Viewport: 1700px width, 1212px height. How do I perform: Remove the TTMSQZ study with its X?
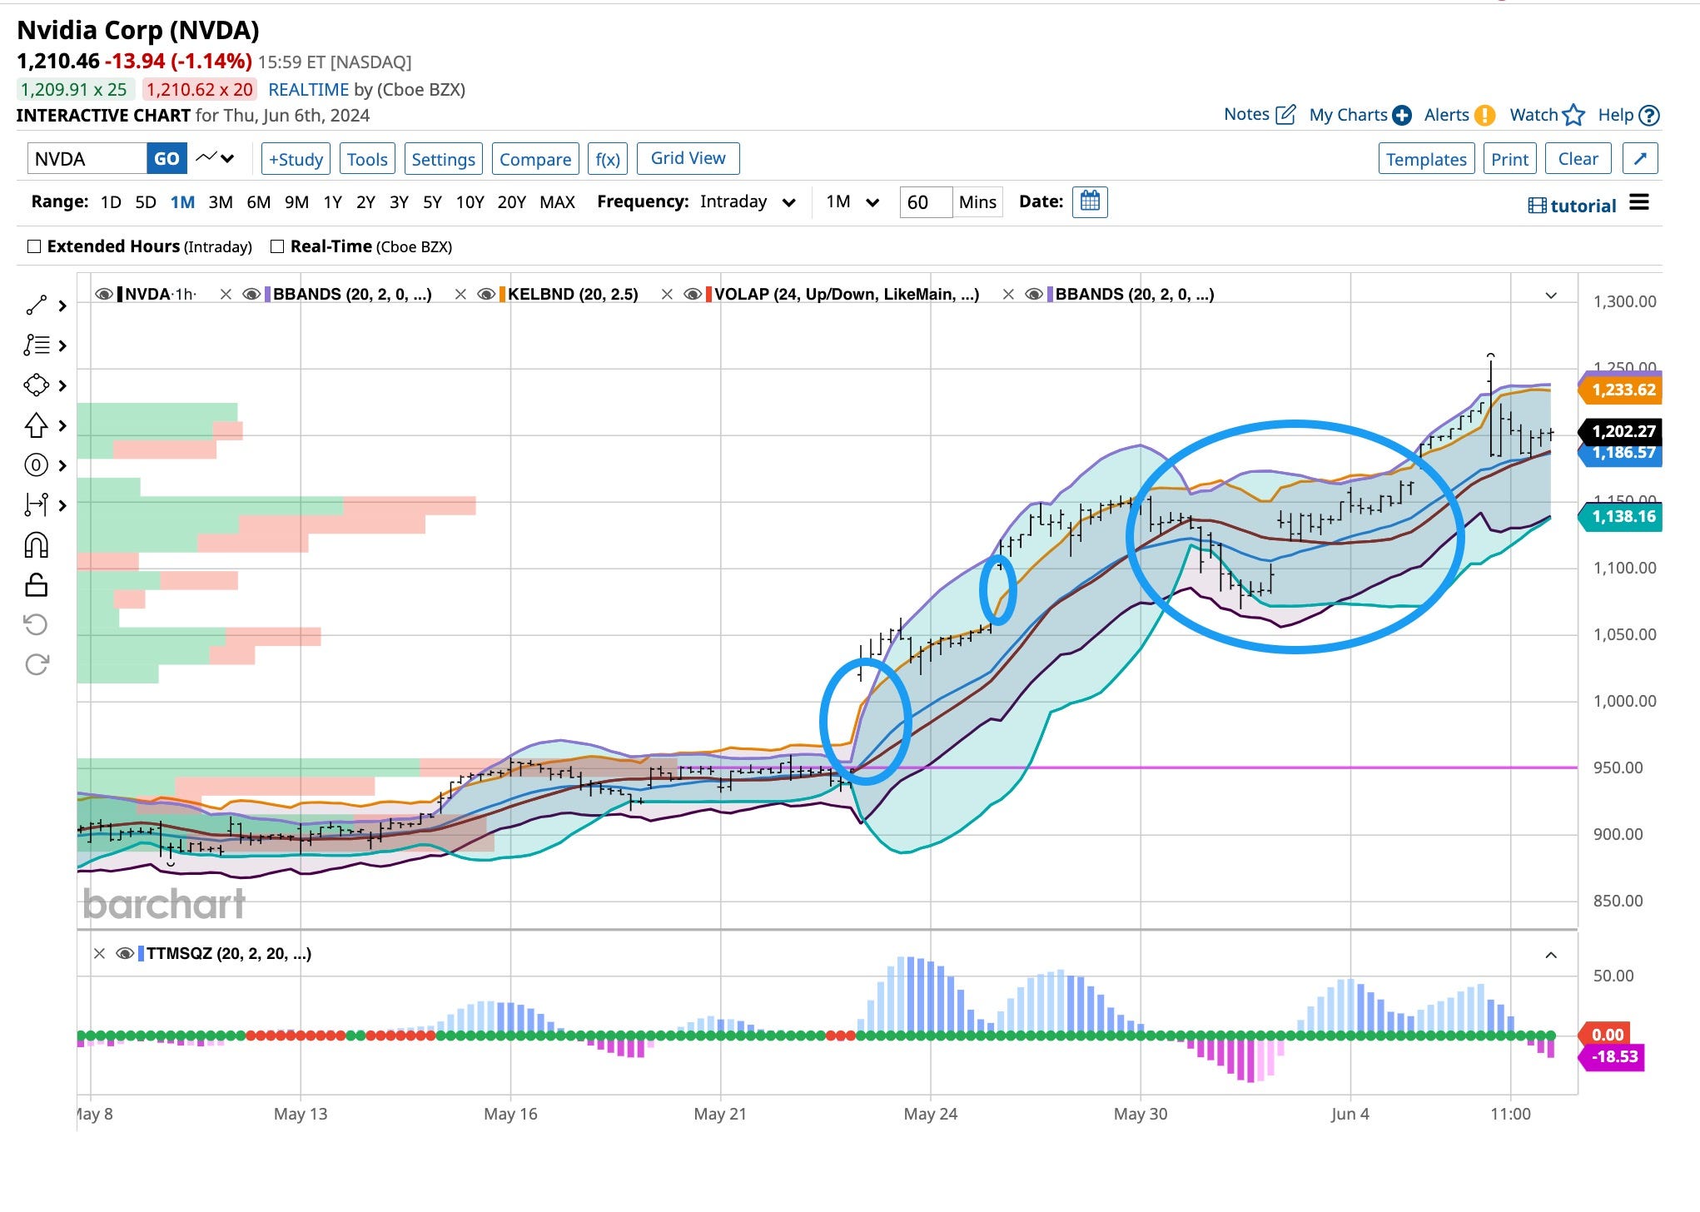99,953
